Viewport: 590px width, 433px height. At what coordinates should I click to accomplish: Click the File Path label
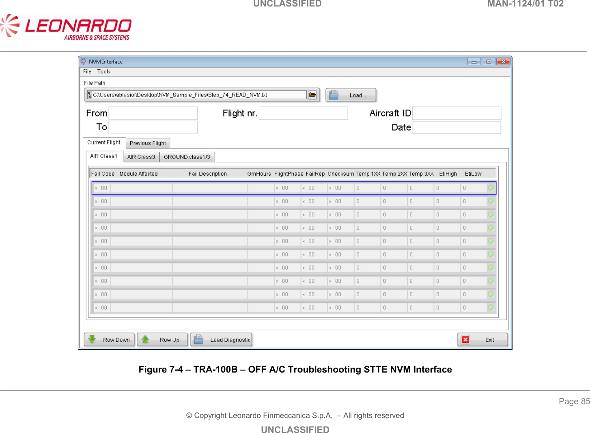(x=95, y=83)
